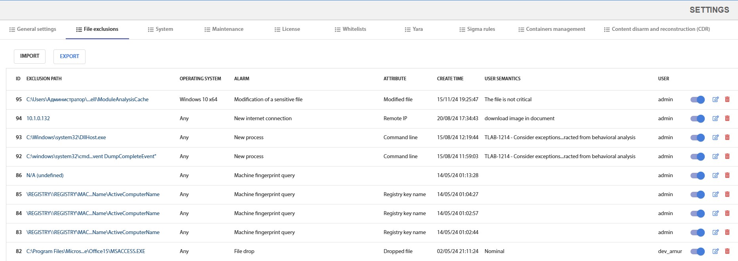Edit exclusion 86 N/A undefined

pyautogui.click(x=715, y=176)
